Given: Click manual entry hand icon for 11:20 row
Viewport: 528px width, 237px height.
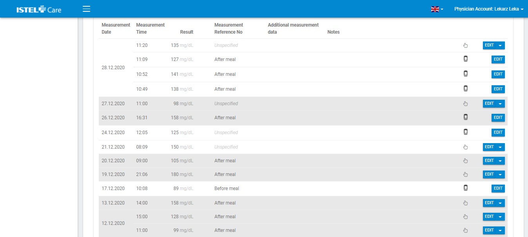Looking at the screenshot, I should (466, 45).
